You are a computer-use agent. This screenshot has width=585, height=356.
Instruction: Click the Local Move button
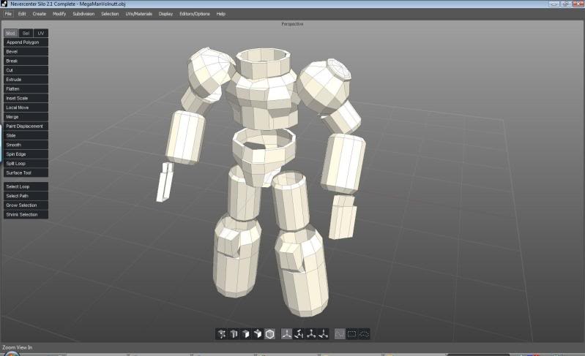click(26, 107)
